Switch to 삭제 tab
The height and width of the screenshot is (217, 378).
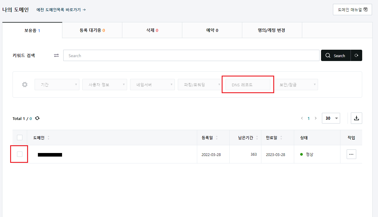(152, 30)
